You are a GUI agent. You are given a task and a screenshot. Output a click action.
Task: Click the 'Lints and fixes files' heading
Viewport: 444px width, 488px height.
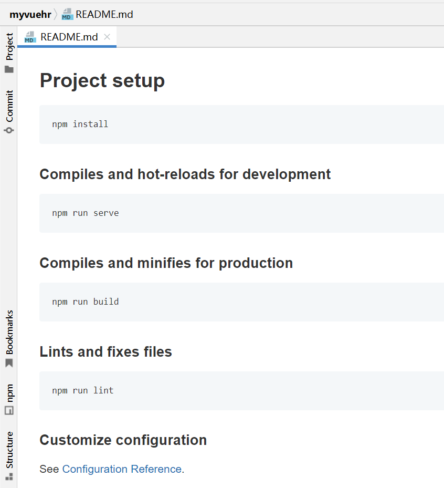pos(105,351)
